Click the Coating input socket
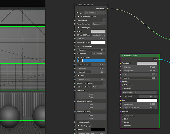170x134 pixels. click(75, 129)
